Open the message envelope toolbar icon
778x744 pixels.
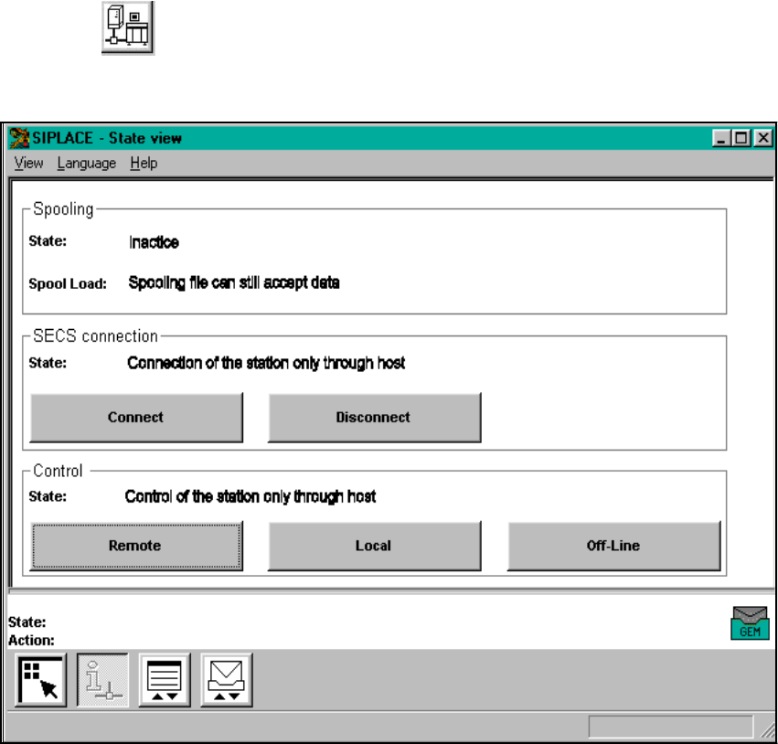[x=226, y=680]
